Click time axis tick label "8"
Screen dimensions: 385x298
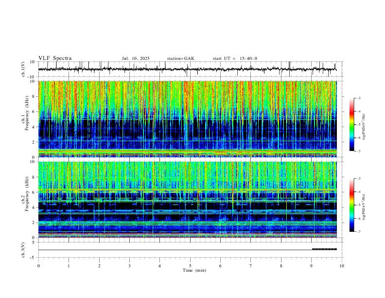pyautogui.click(x=281, y=266)
